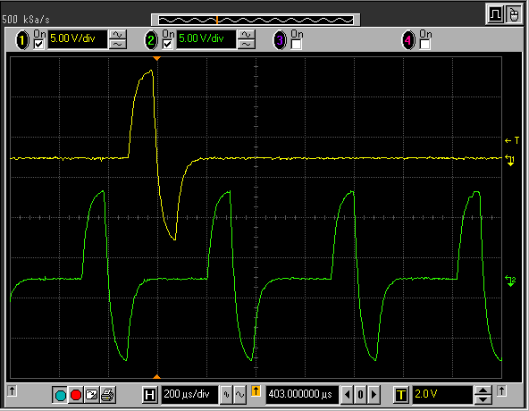
Task: Increase trigger level with the up arrow
Action: (483, 390)
